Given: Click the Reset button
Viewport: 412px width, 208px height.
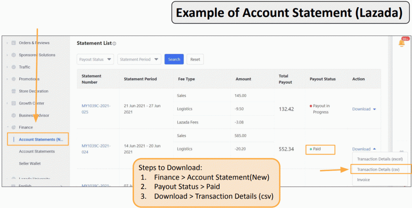Looking at the screenshot, I should pos(195,59).
